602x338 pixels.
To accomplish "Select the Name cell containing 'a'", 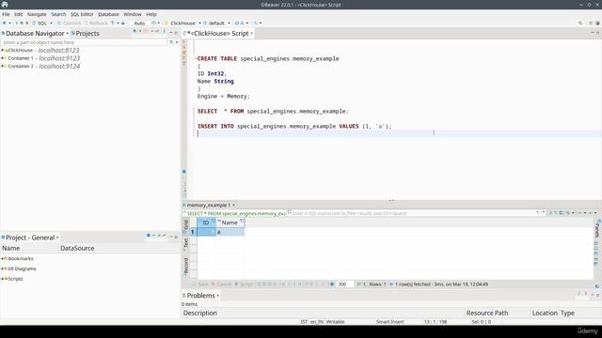I will (230, 232).
